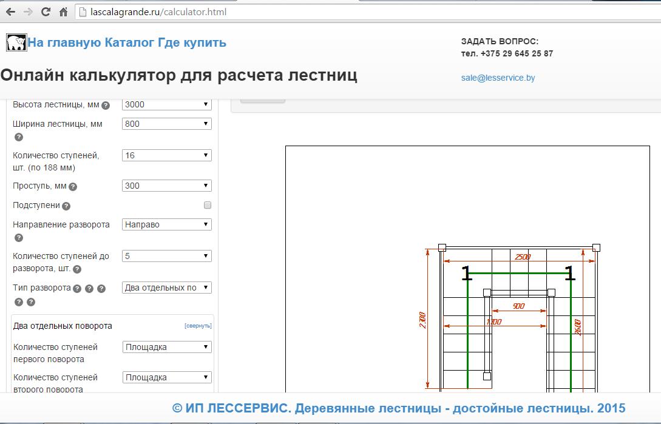The width and height of the screenshot is (661, 424).
Task: Click the 1700 dimension label on drawing
Action: point(494,322)
